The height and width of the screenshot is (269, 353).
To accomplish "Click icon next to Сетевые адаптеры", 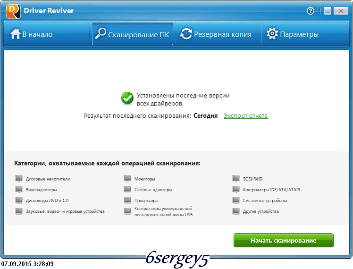I will pos(127,189).
